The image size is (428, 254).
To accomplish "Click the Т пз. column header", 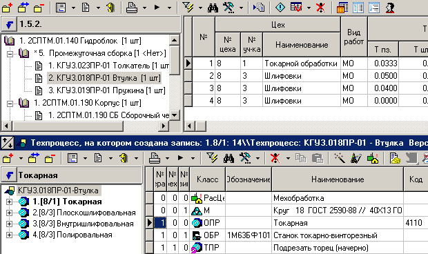I will pyautogui.click(x=382, y=50).
